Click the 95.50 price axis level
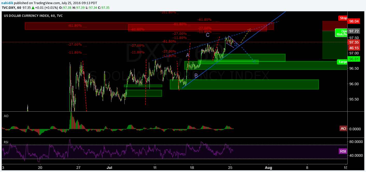The image size is (366, 172). coord(354,99)
